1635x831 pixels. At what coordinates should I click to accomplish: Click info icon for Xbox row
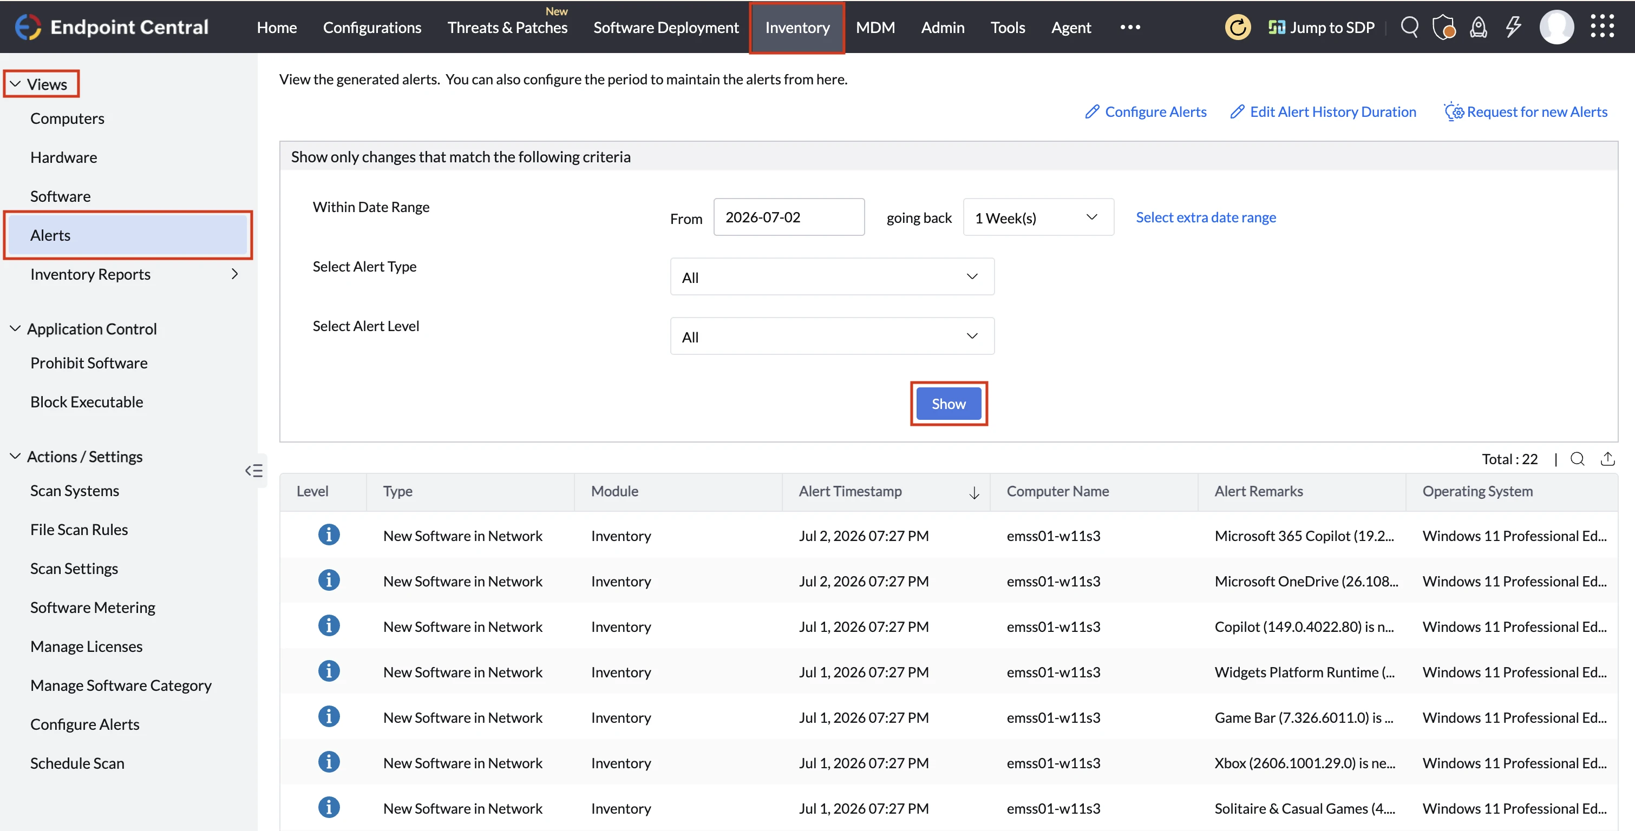point(329,762)
